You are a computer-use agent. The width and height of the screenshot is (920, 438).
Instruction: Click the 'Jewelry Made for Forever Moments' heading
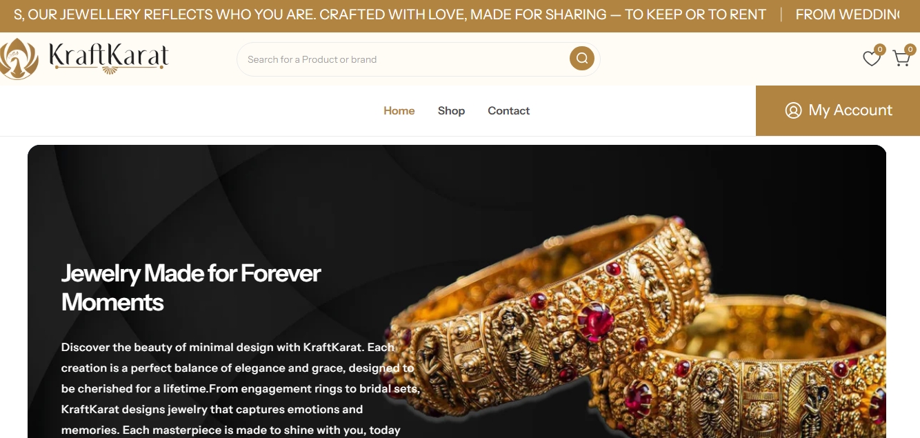[x=191, y=288]
